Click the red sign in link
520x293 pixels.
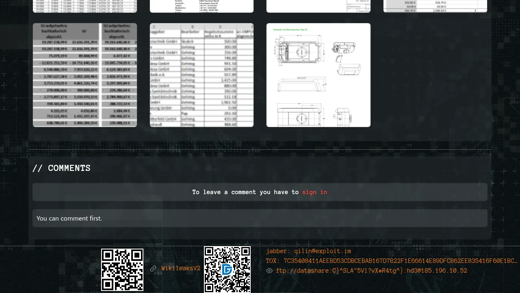pyautogui.click(x=314, y=192)
